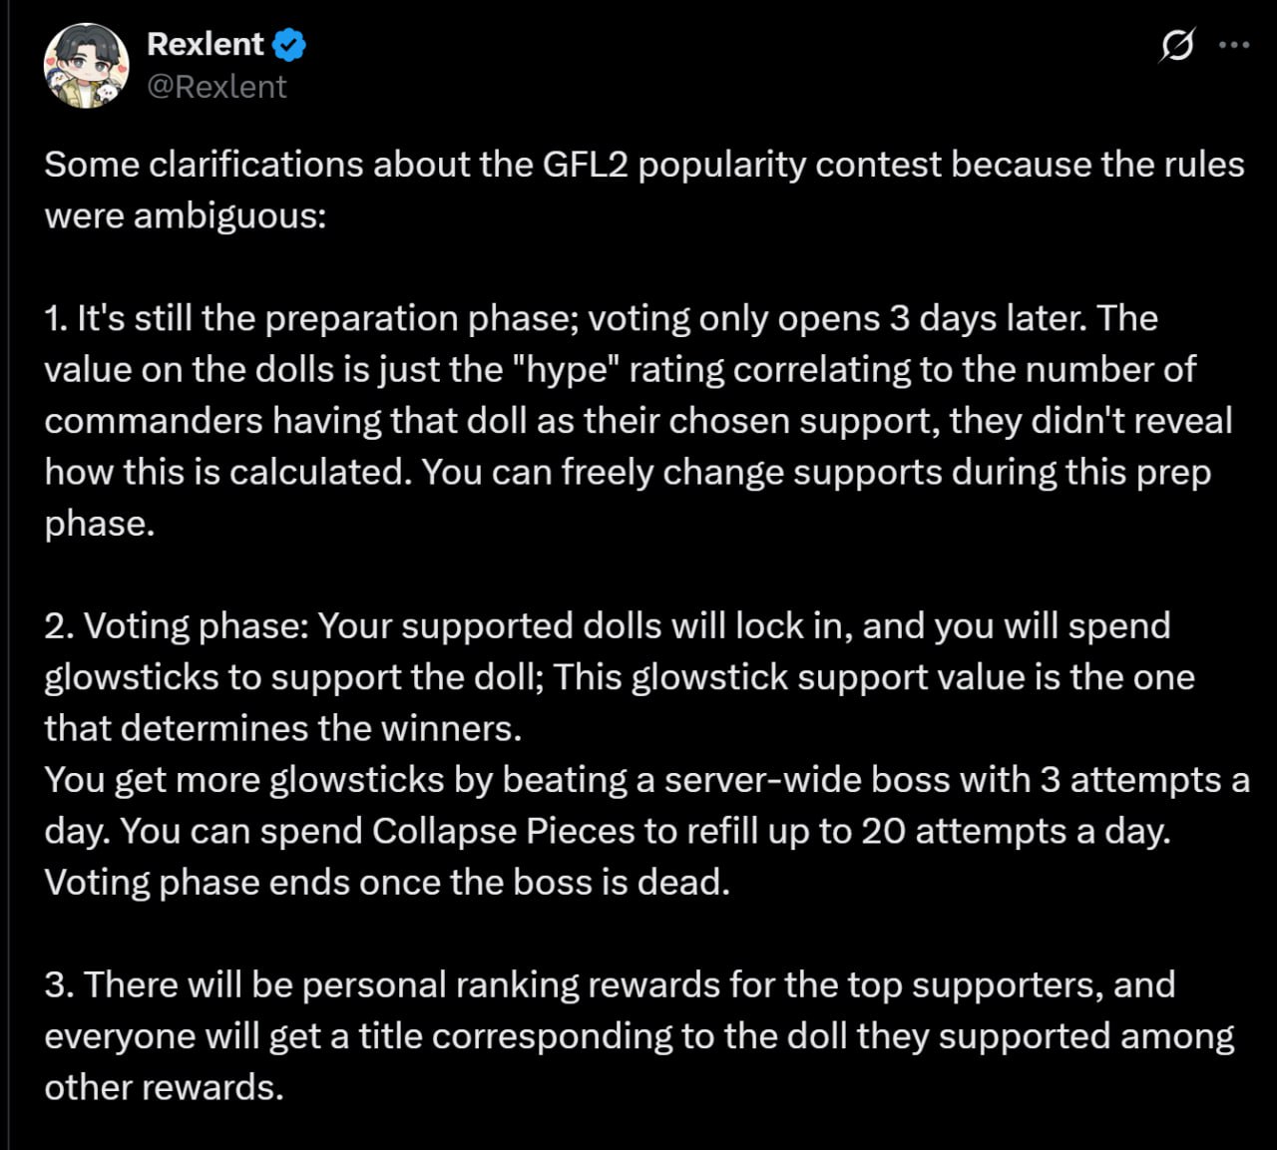The width and height of the screenshot is (1277, 1150).
Task: Click the line starting "glowsticks to support the doll"
Action: (x=619, y=677)
